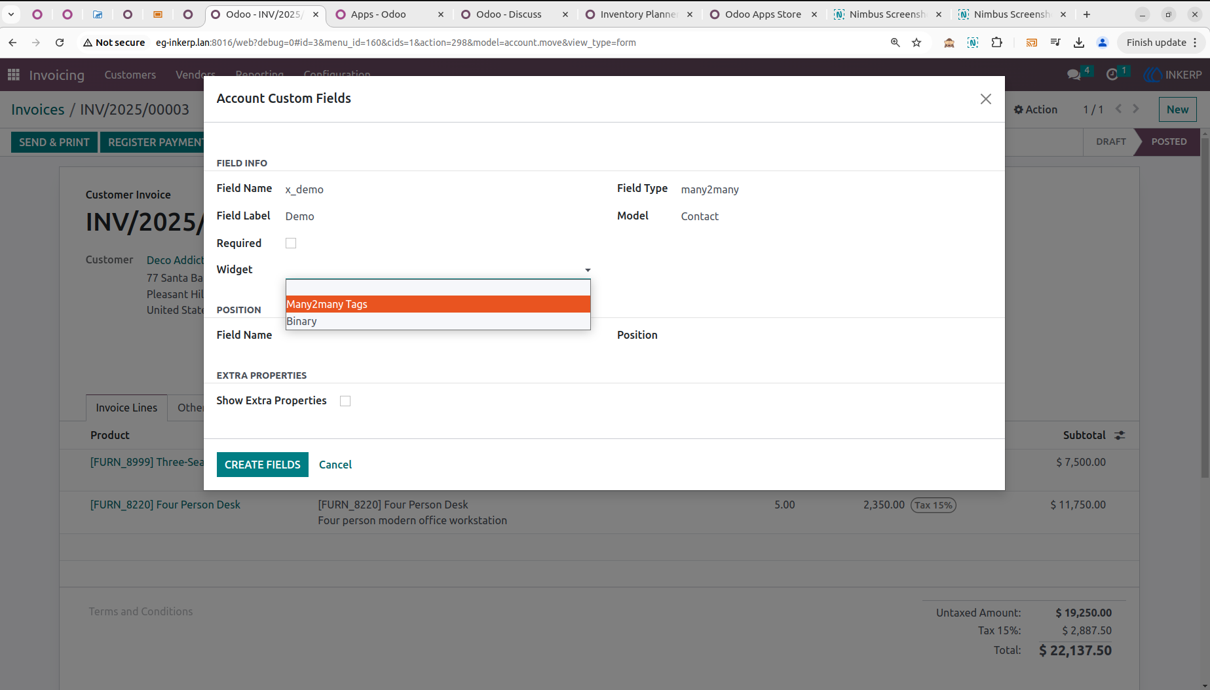The height and width of the screenshot is (690, 1210).
Task: Click the Cancel link in the dialog
Action: click(x=335, y=465)
